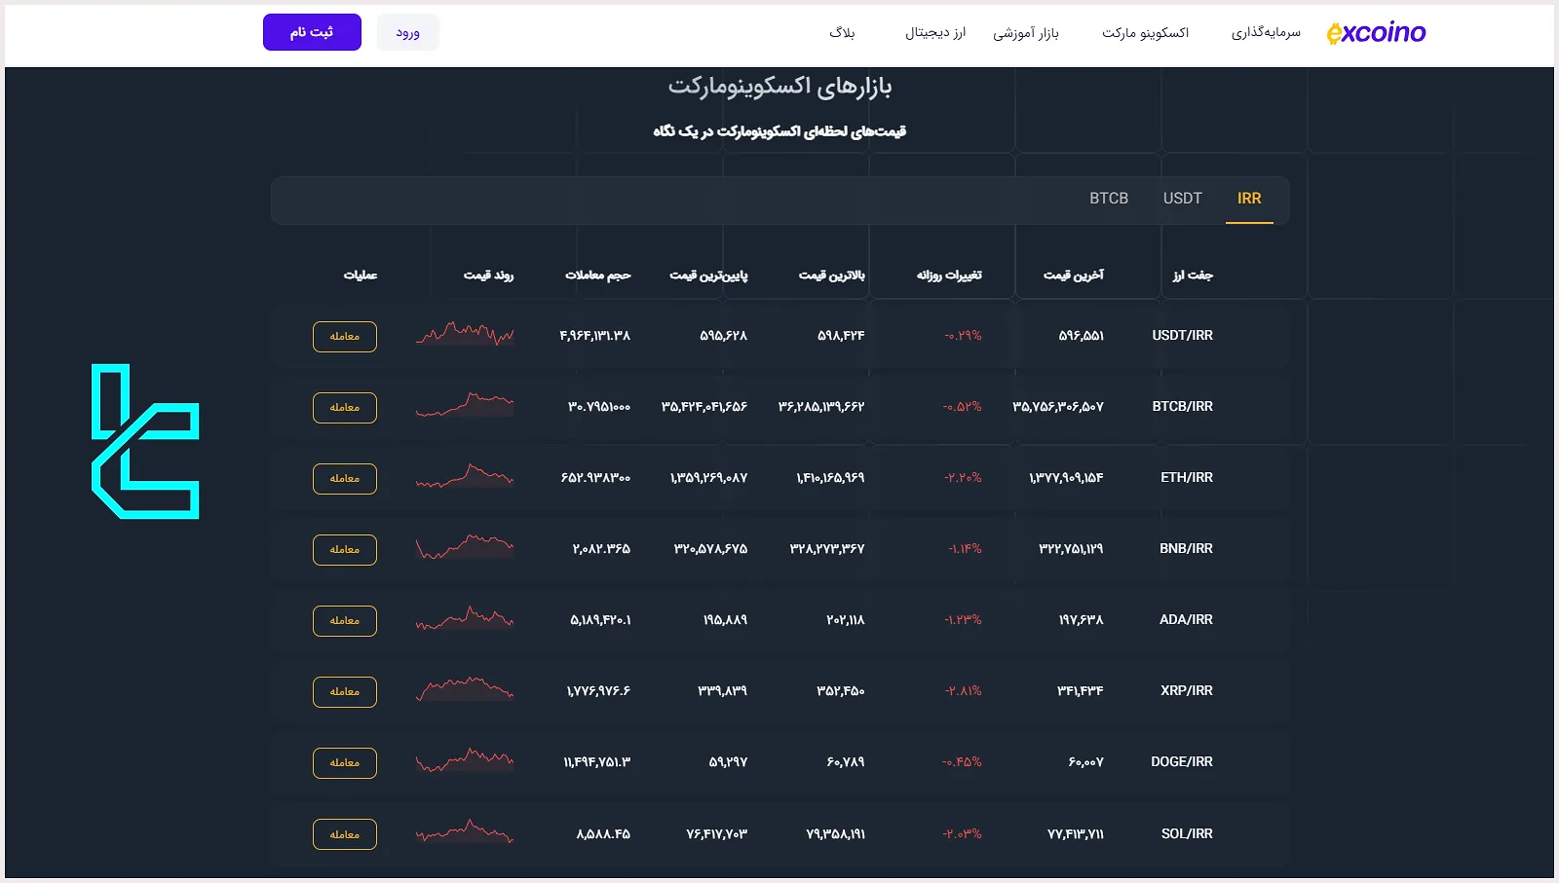The width and height of the screenshot is (1559, 883).
Task: Switch to the IRR tab
Action: pos(1249,199)
